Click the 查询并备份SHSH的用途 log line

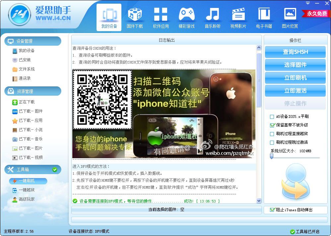95,48
